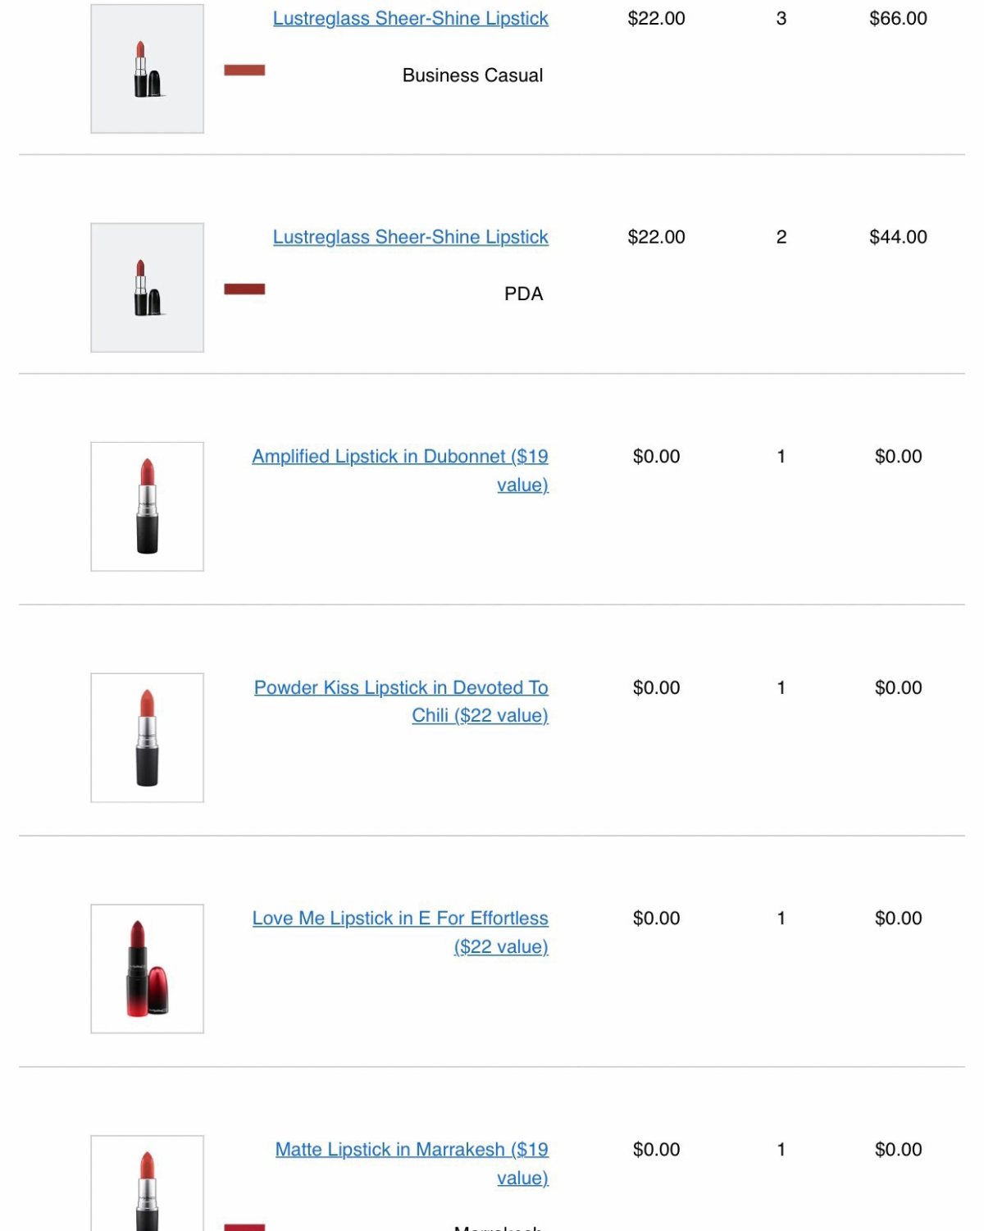Image resolution: width=984 pixels, height=1231 pixels.
Task: Click the quantity 3 for Business Casual
Action: tap(781, 18)
